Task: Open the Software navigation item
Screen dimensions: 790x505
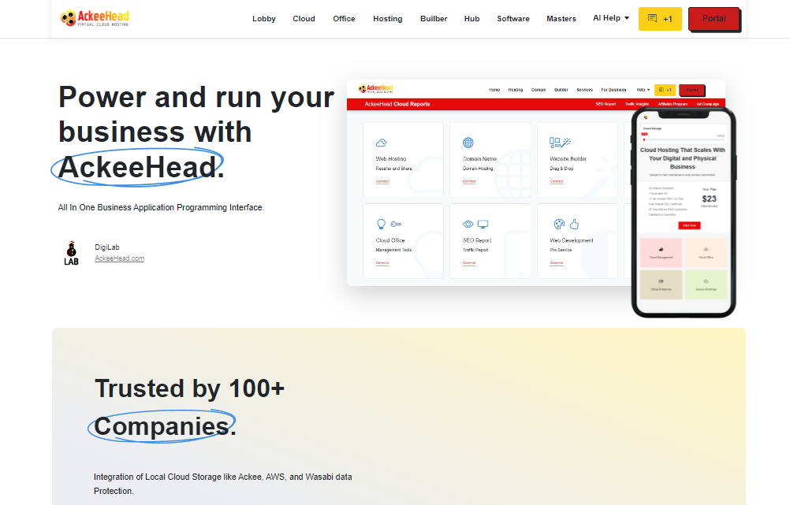Action: click(x=513, y=19)
